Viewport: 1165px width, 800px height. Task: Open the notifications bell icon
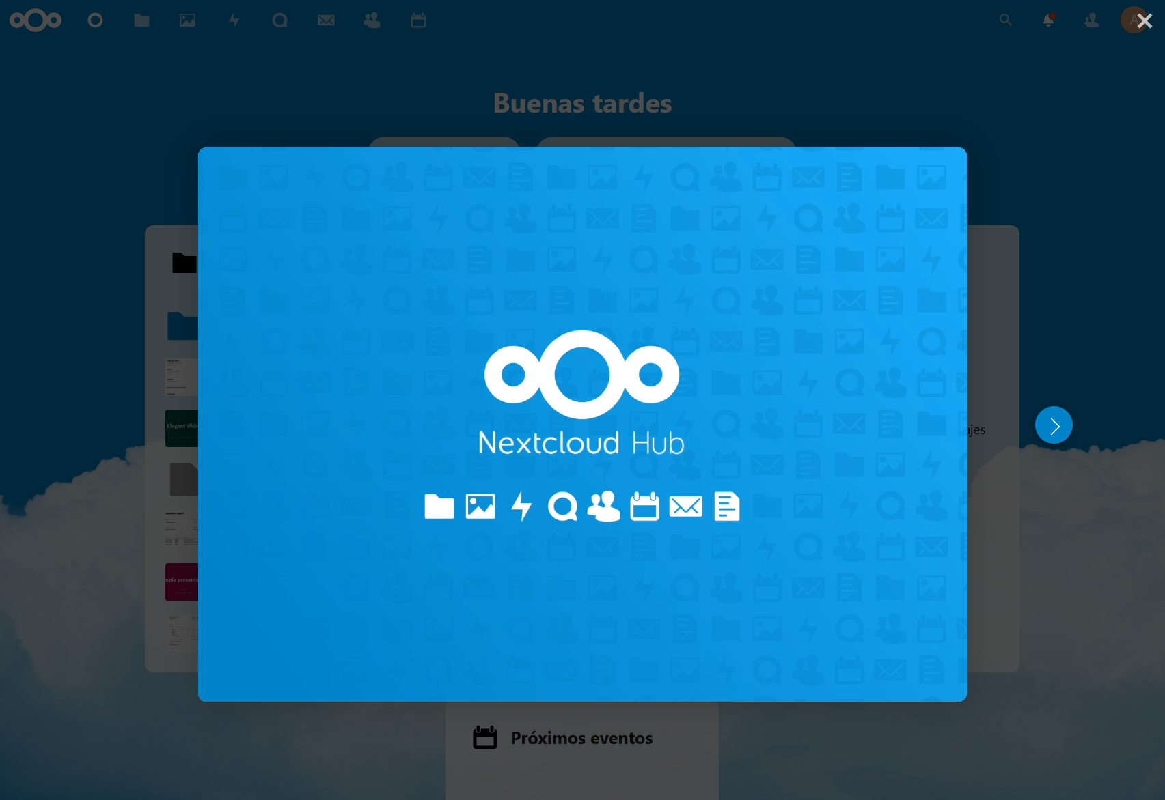tap(1048, 20)
